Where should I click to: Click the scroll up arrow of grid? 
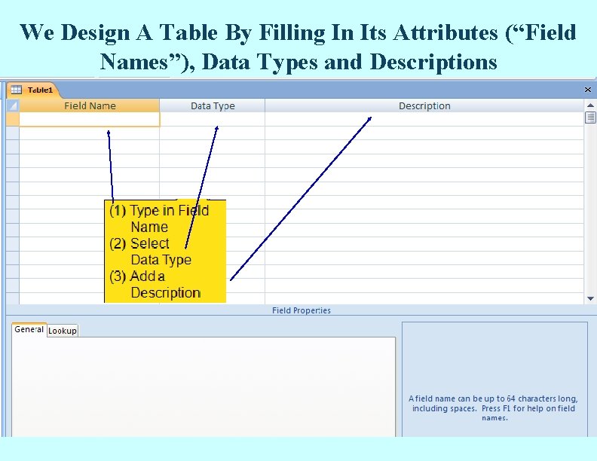[x=590, y=105]
